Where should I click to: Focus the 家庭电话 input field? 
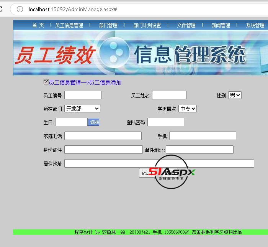click(103, 136)
